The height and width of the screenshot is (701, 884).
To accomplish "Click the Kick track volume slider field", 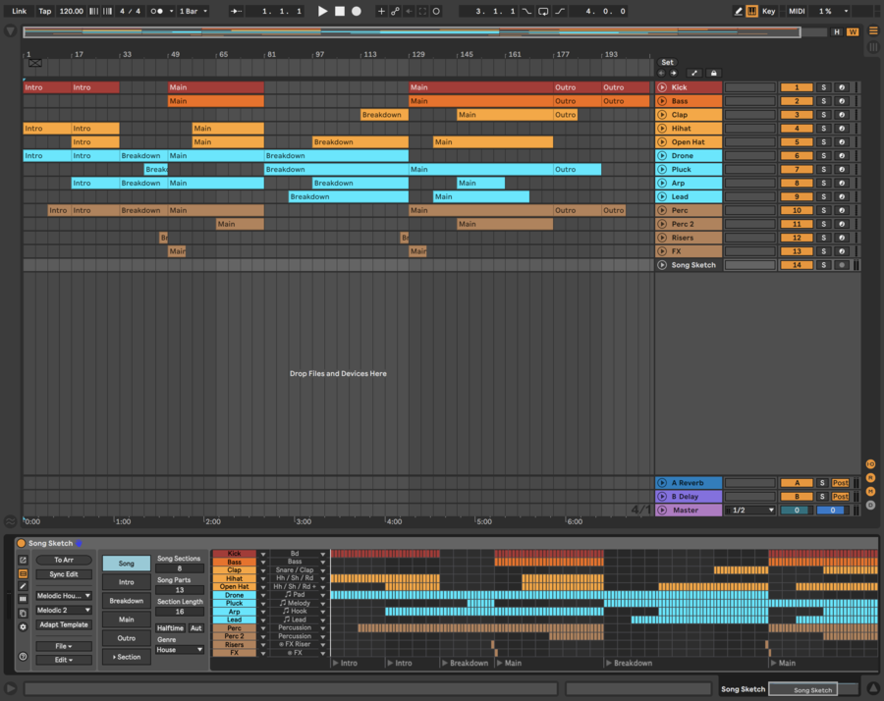I will pos(749,87).
